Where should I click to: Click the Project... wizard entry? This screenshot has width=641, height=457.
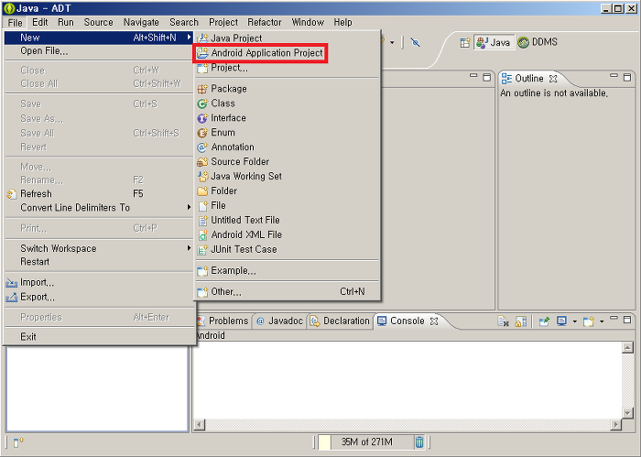(x=229, y=68)
